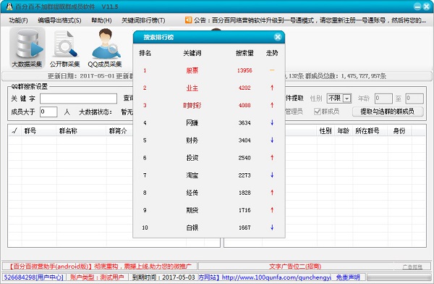This screenshot has width=434, height=284.
Task: Open the 功能(F) menu
Action: (18, 20)
